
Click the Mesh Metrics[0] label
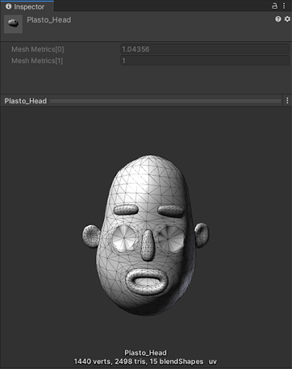[37, 49]
